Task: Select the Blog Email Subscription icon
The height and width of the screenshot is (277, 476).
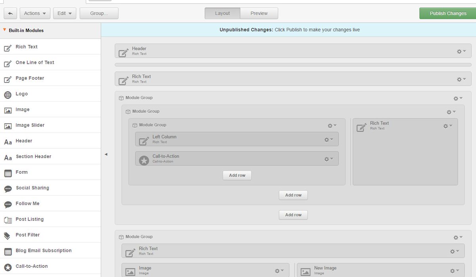Action: [x=8, y=252]
